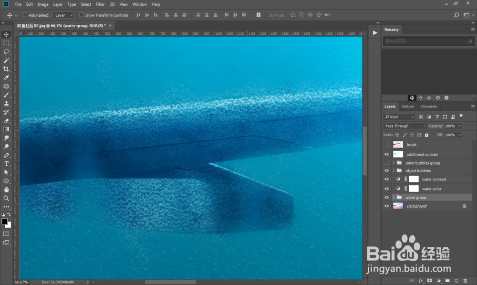Switch to the History tab
The width and height of the screenshot is (477, 285).
tap(408, 106)
